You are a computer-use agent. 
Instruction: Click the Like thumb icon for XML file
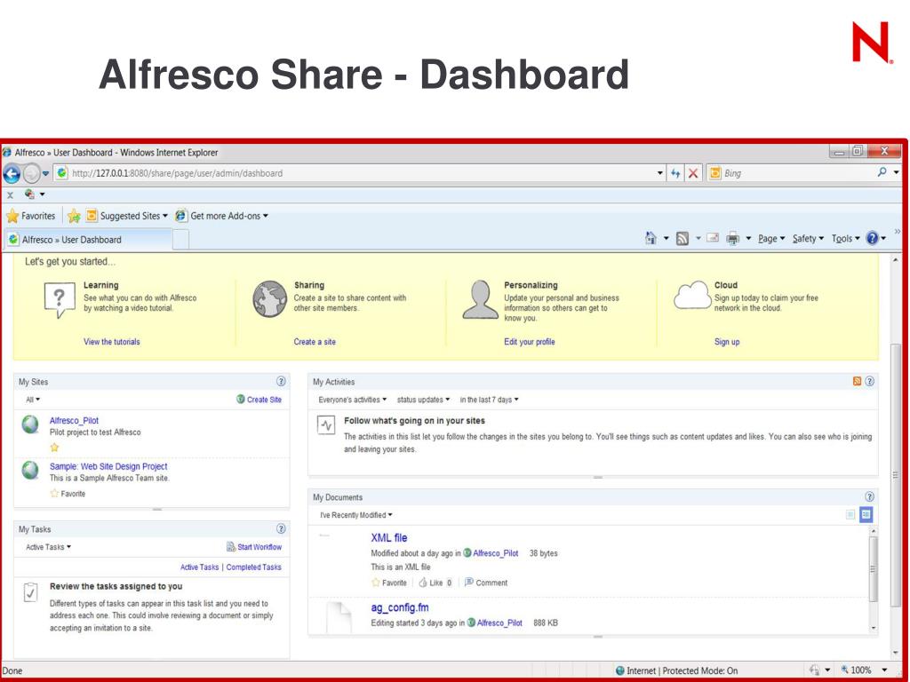423,583
